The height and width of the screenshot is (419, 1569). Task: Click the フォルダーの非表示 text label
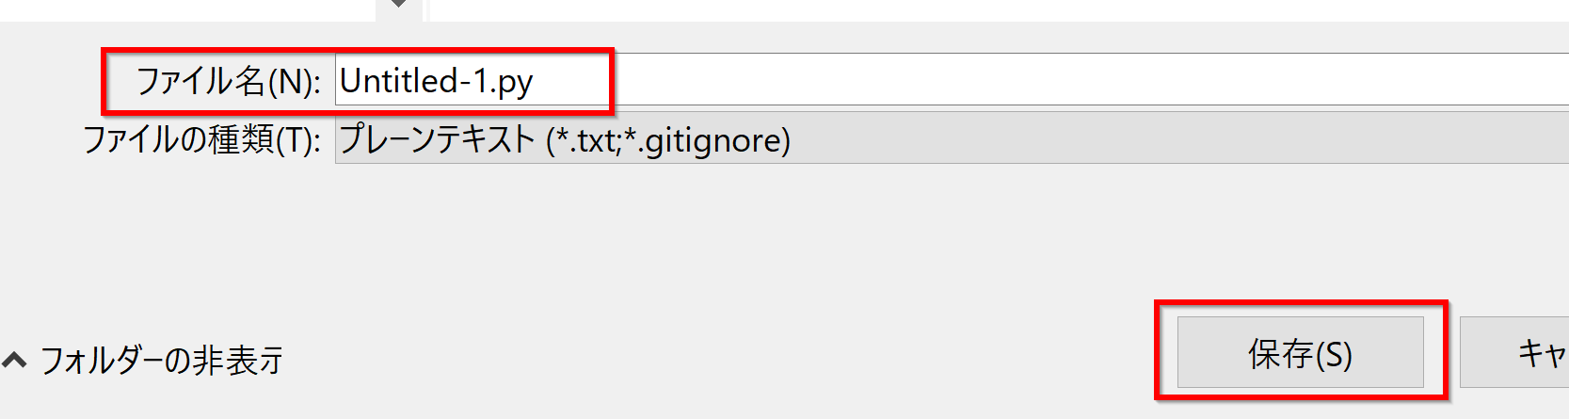tap(161, 361)
